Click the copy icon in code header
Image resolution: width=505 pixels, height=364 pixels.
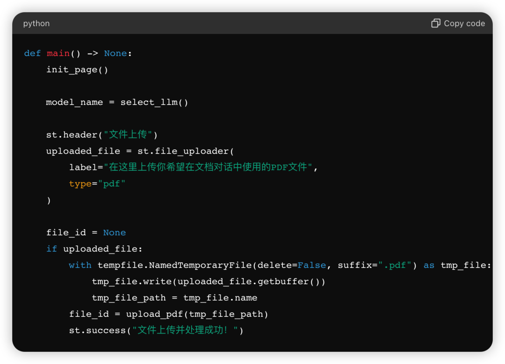coord(436,23)
